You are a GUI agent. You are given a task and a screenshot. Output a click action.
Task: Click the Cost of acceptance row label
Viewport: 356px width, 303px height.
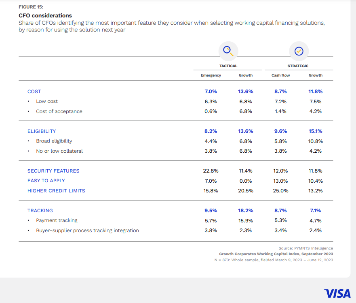pos(59,111)
